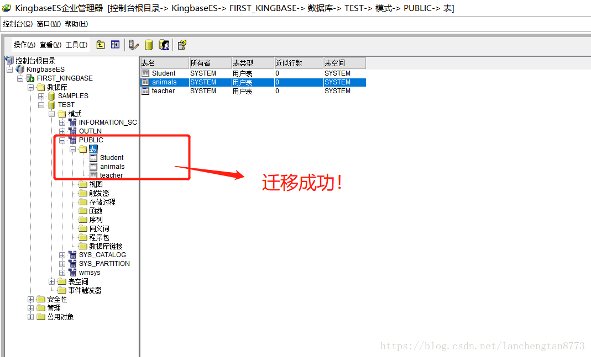
Task: Open the 控制台(C) menu
Action: (18, 24)
